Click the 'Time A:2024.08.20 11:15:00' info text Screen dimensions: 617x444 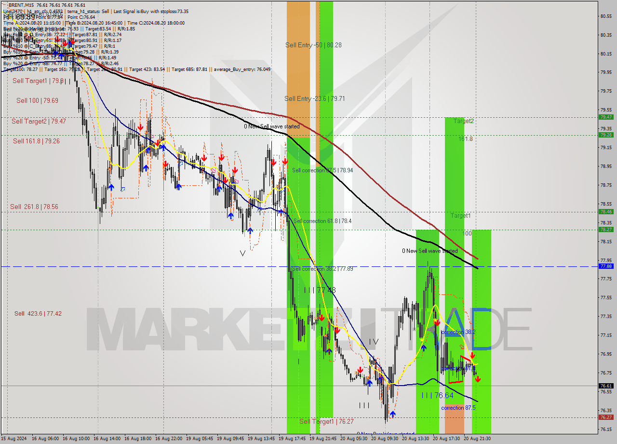point(32,23)
